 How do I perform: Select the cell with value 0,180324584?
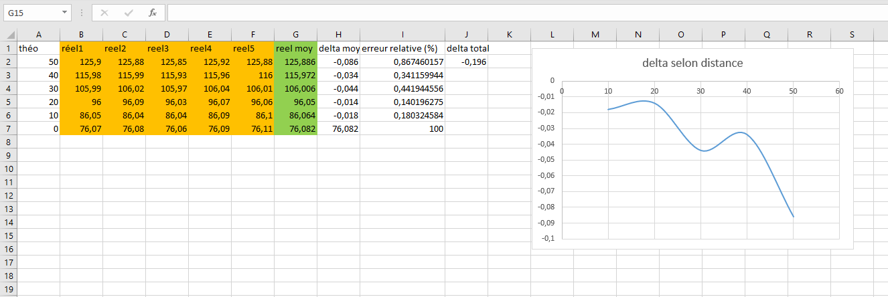coord(402,115)
